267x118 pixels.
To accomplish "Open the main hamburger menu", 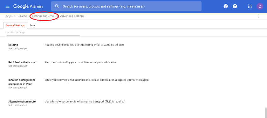I will (x=8, y=6).
